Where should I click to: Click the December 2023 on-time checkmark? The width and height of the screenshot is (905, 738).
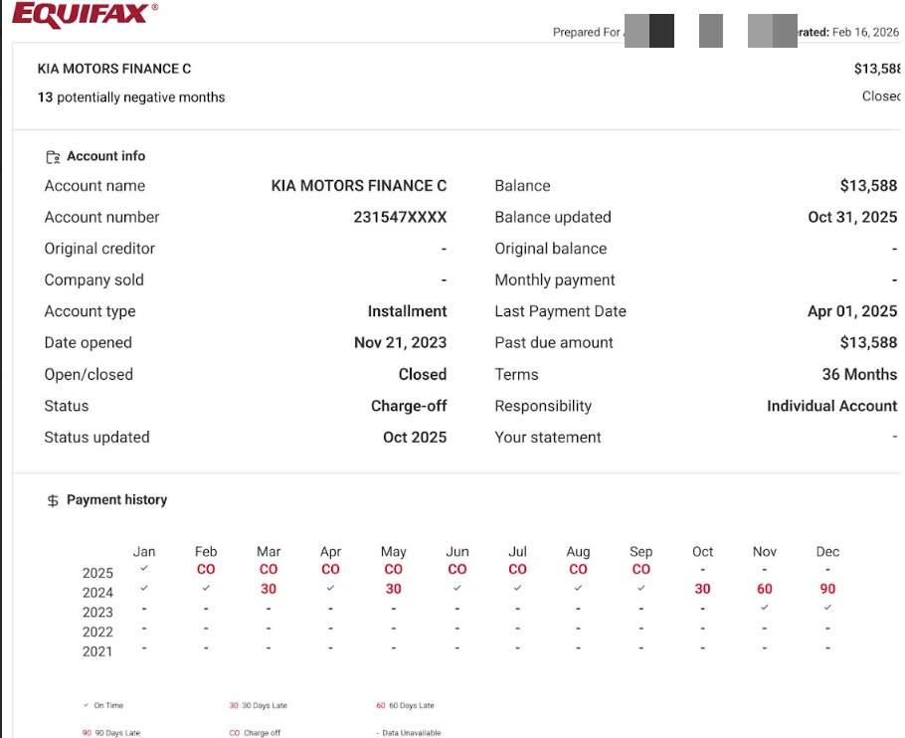coord(827,608)
